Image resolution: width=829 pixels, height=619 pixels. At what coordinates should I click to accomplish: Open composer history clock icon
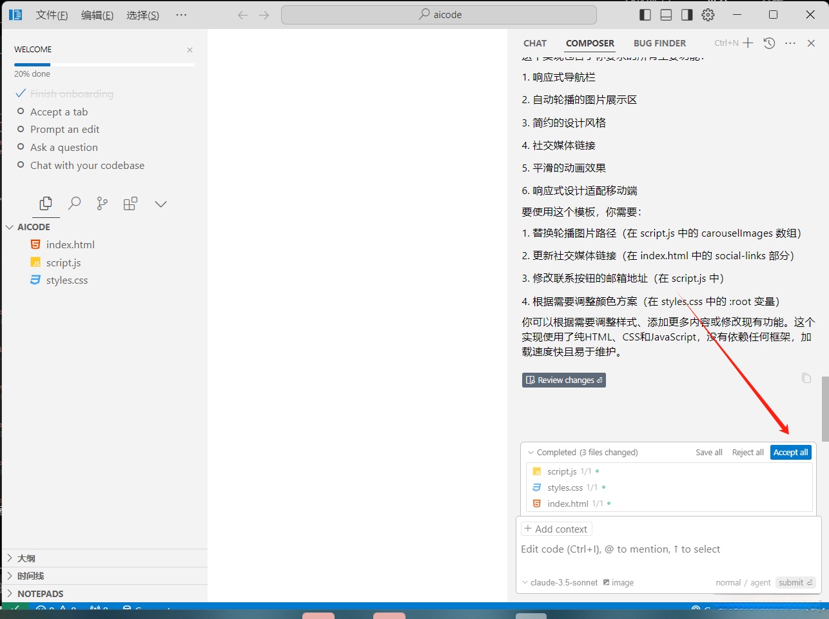click(x=769, y=43)
